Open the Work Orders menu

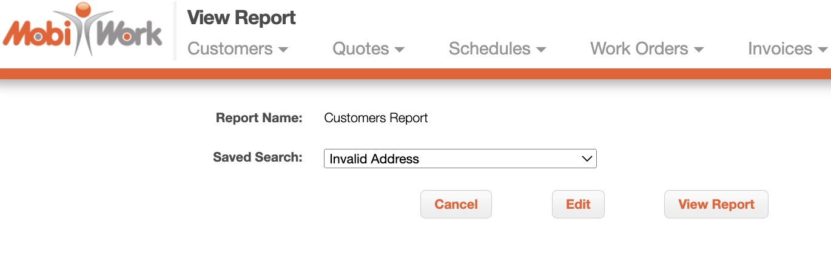pos(639,49)
